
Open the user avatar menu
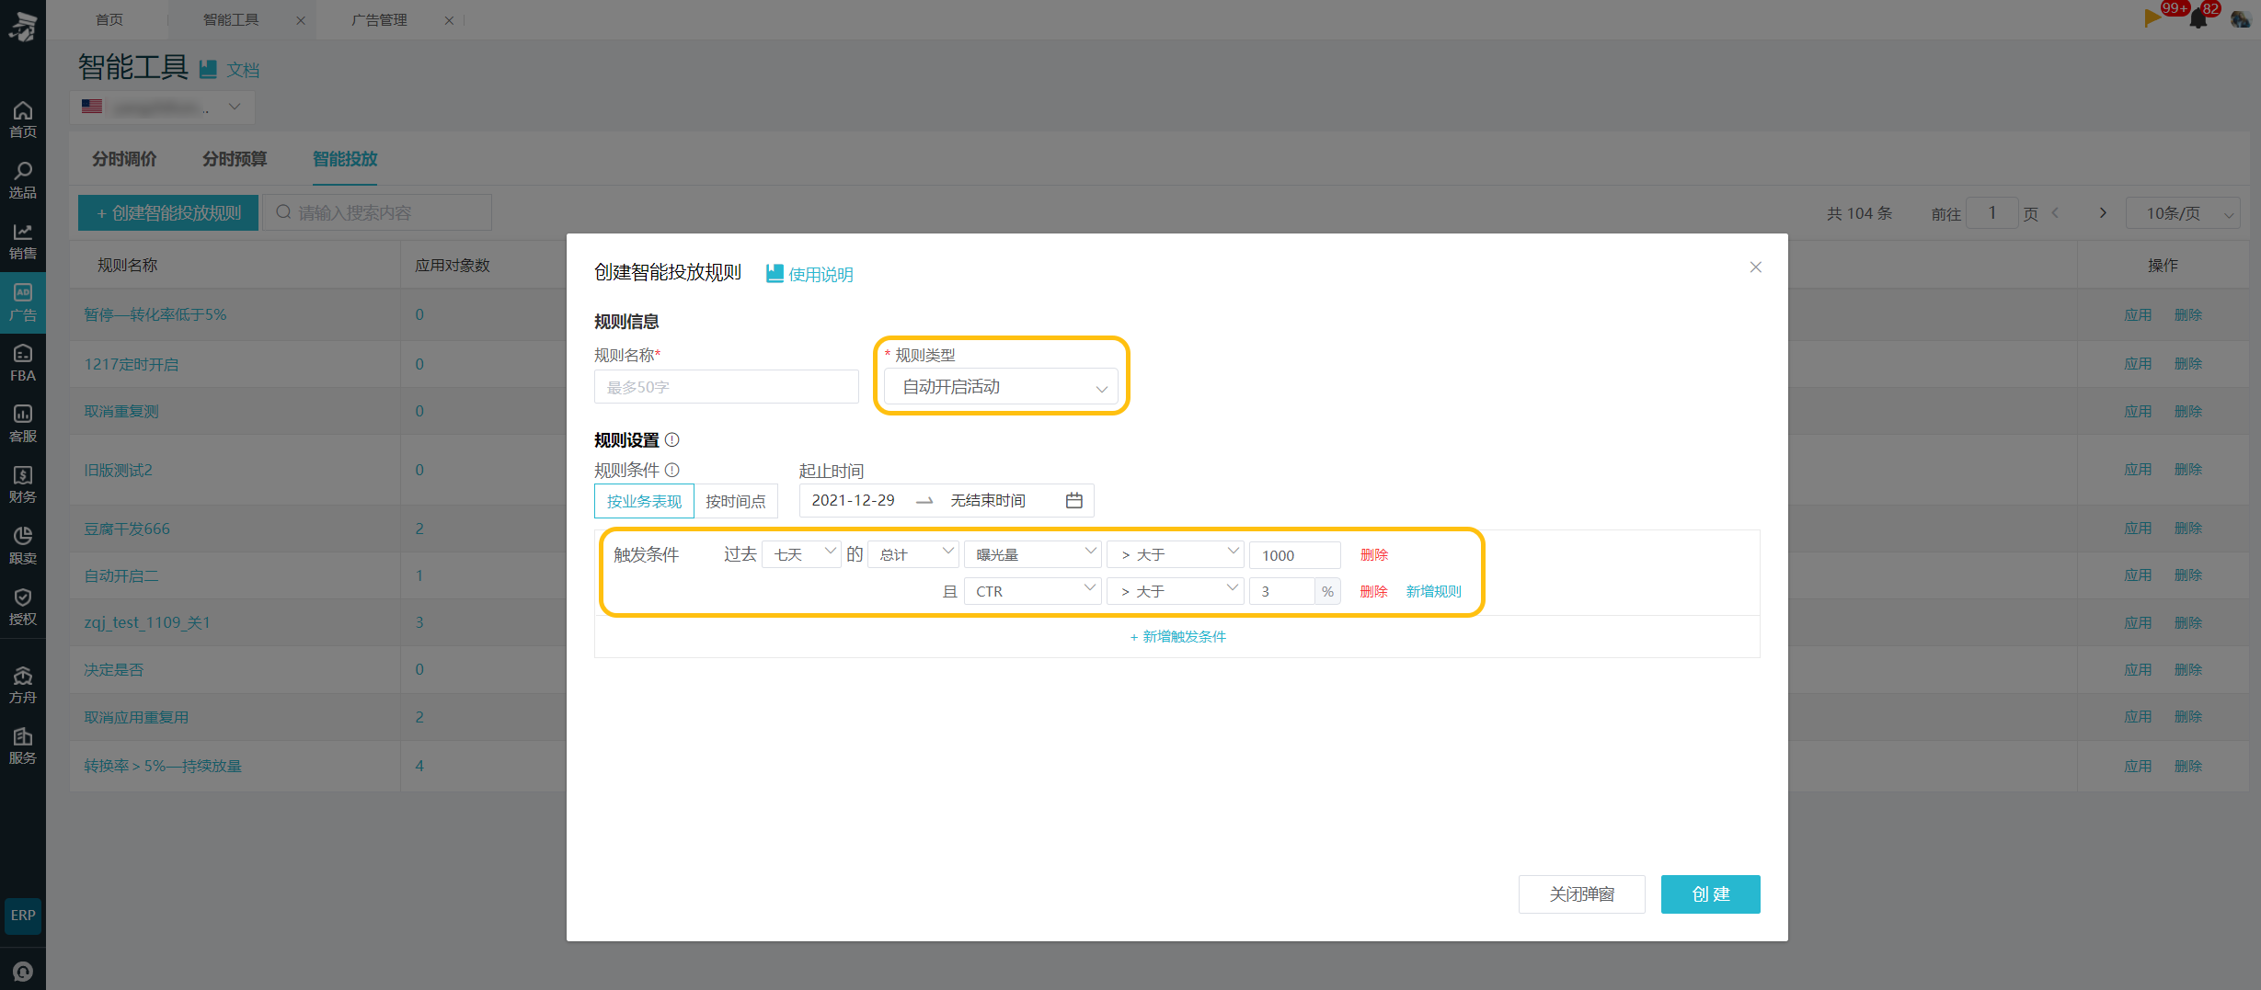tap(2240, 18)
